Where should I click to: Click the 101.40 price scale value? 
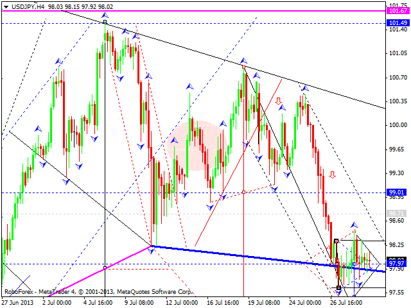(398, 30)
